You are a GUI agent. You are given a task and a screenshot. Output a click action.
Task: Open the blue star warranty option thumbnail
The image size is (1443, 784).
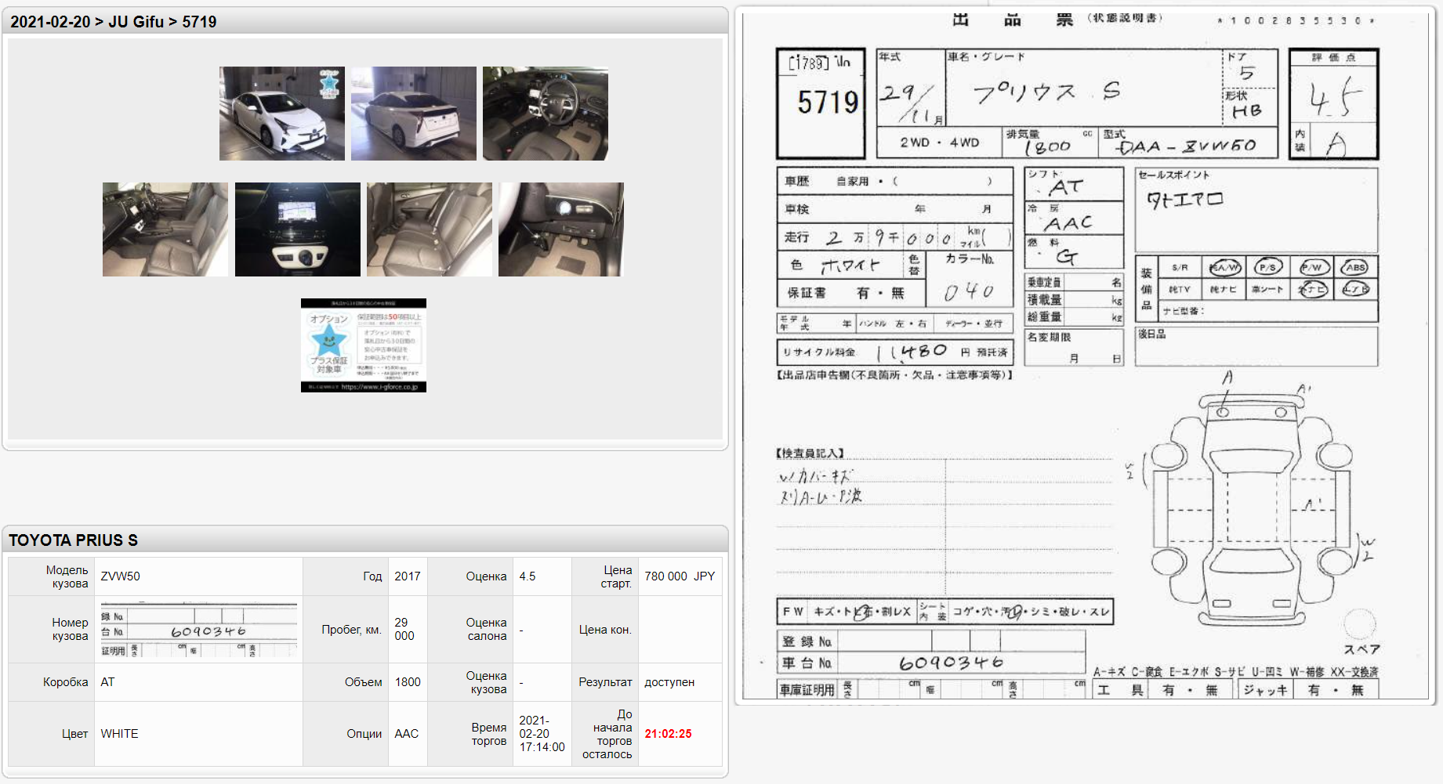pos(364,345)
